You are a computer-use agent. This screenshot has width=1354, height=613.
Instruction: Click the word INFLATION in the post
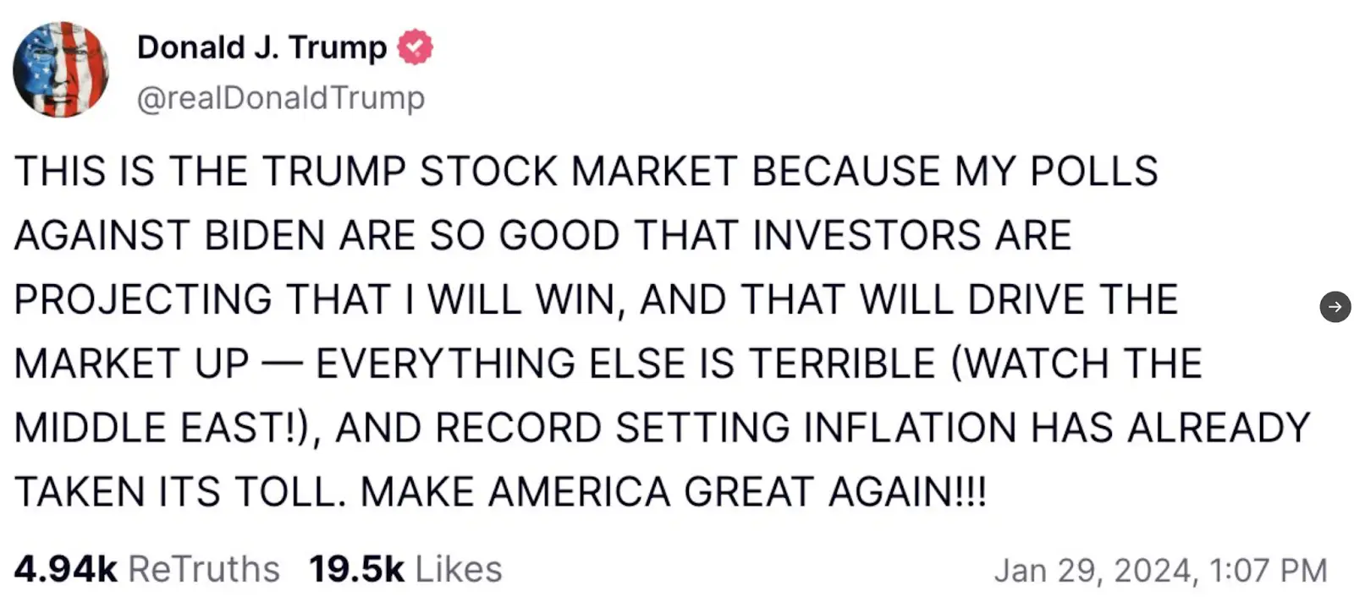click(910, 428)
